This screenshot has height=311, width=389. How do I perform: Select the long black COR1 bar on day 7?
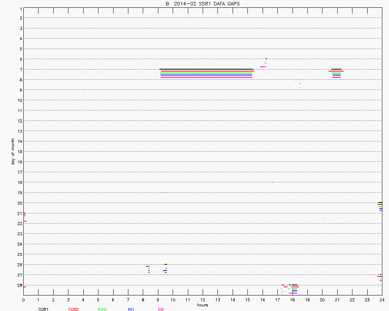[206, 69]
